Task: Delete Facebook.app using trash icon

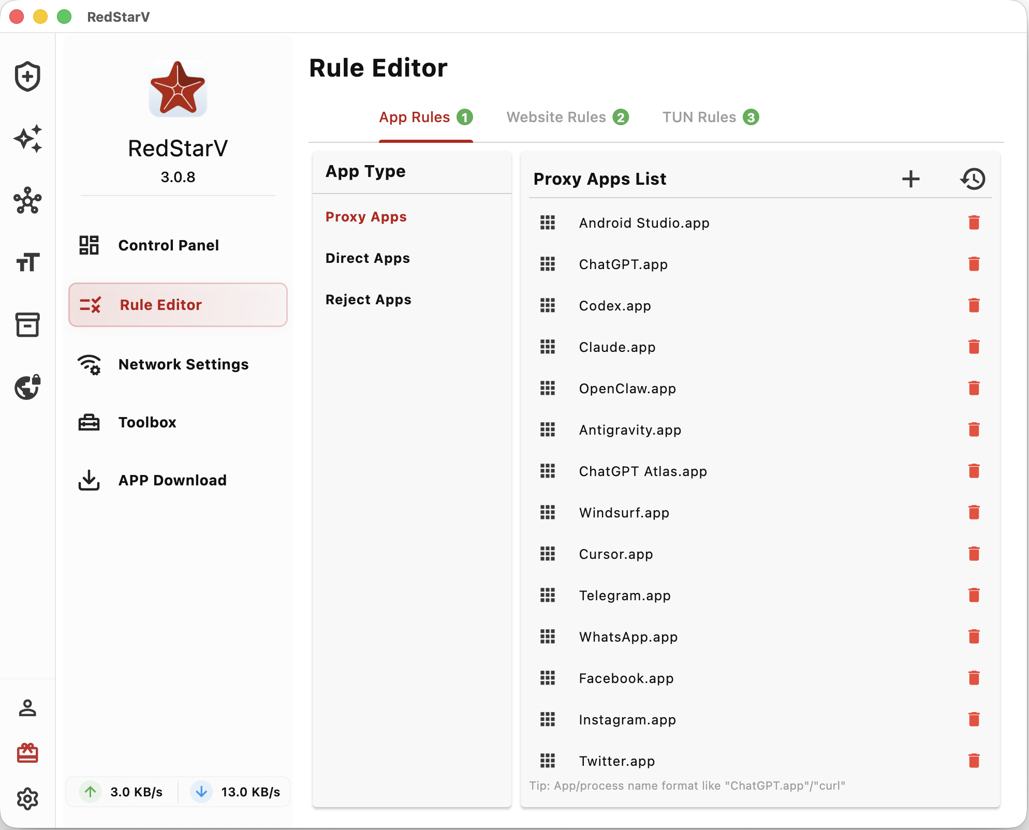Action: tap(974, 678)
